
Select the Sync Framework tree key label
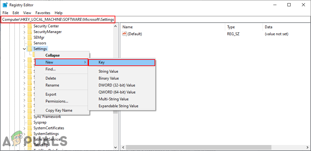(x=47, y=117)
